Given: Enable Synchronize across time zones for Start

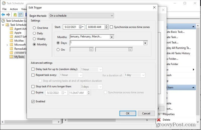Looking at the screenshot, I should tap(111, 27).
